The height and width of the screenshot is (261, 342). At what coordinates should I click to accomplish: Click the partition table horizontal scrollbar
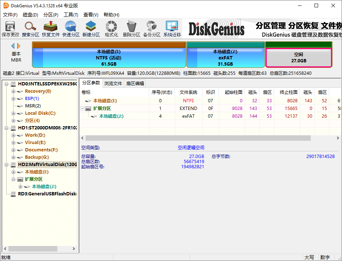pyautogui.click(x=198, y=138)
